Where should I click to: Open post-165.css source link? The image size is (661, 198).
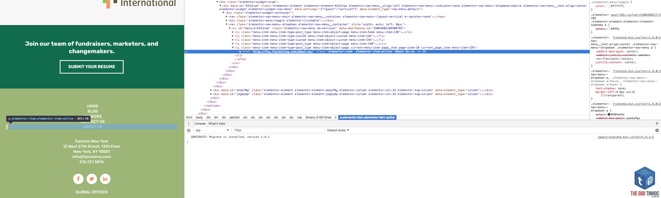tap(636, 15)
